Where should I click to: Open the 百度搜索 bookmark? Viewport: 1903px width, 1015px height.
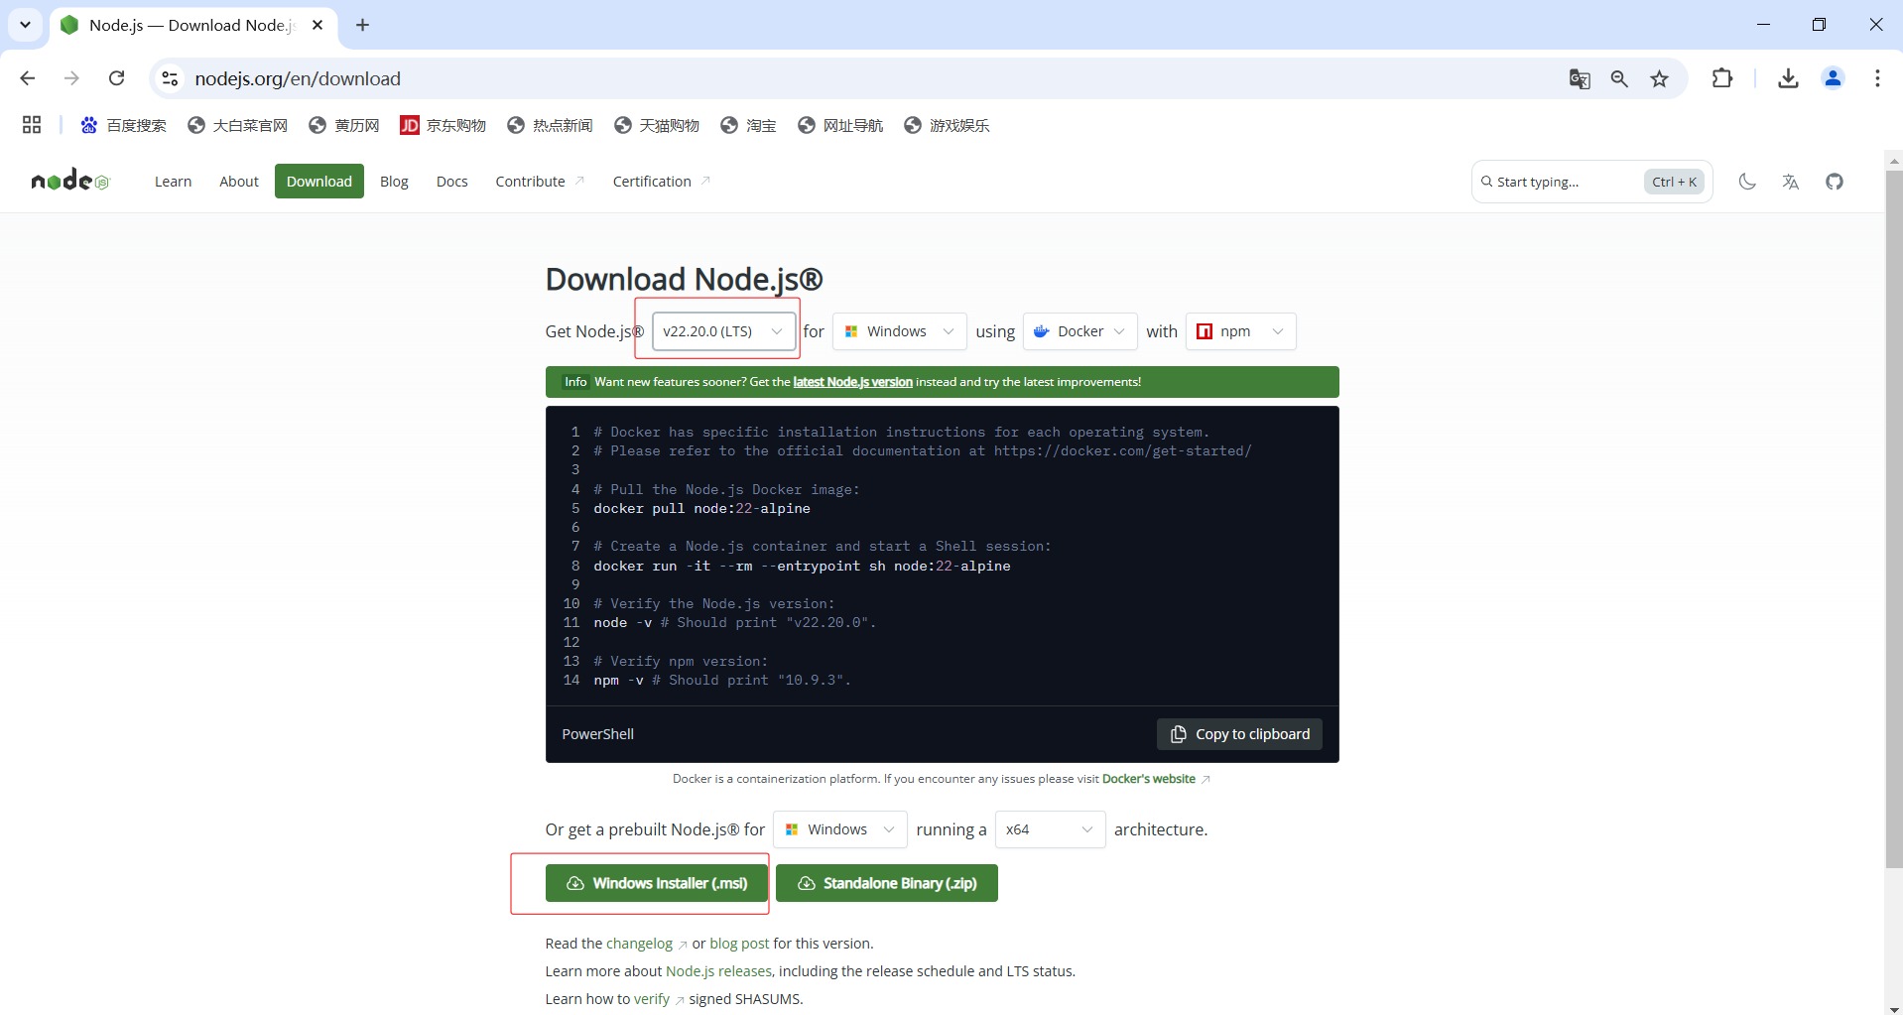coord(124,125)
